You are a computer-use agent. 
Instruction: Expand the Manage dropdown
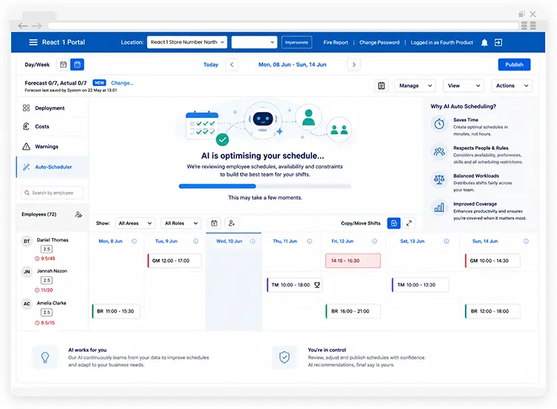415,85
